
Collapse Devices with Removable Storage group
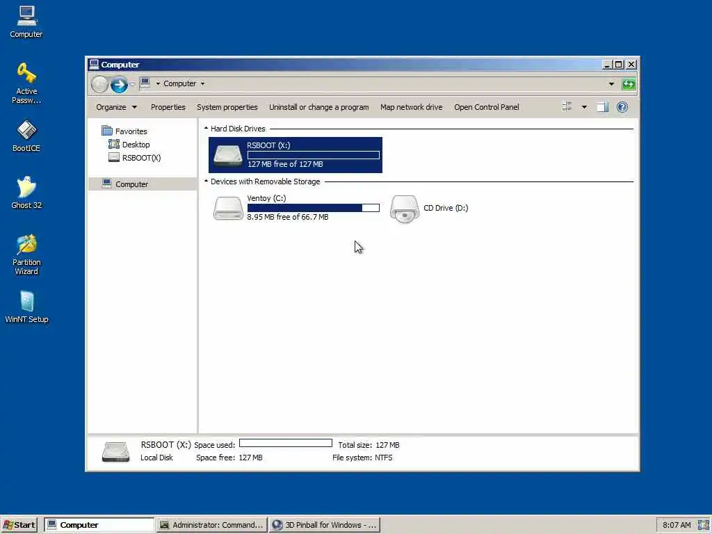tap(206, 181)
